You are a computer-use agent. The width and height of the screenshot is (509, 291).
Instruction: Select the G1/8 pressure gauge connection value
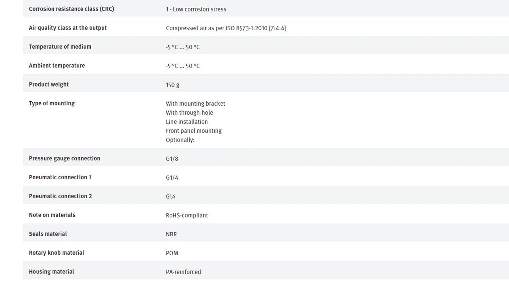(x=172, y=159)
